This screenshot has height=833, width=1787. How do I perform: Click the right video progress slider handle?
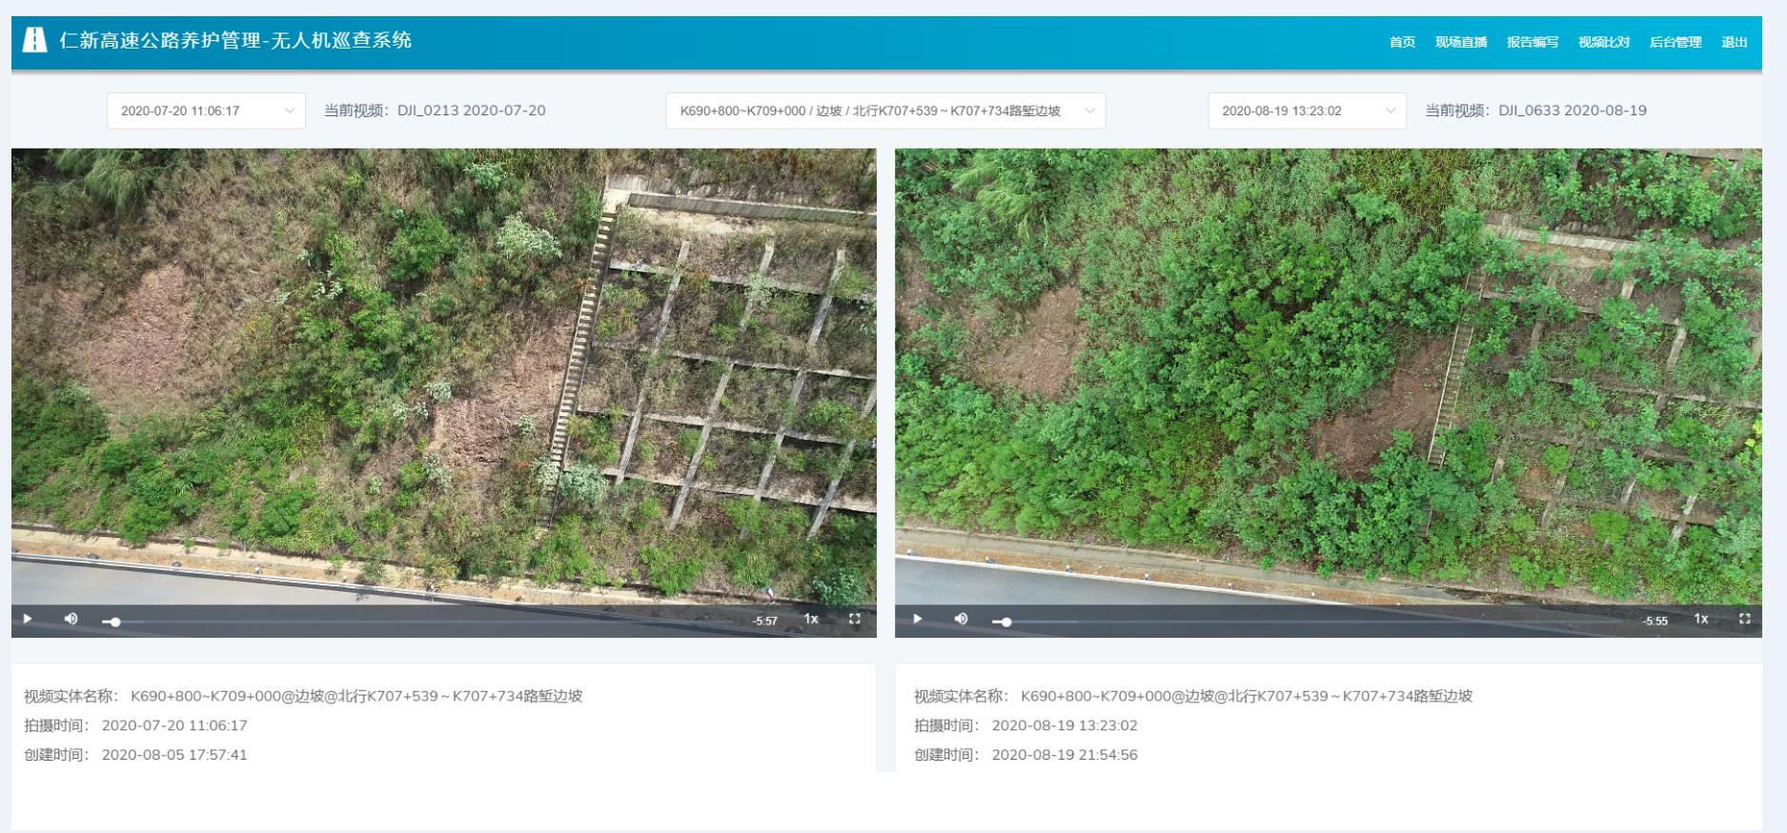pos(1006,622)
